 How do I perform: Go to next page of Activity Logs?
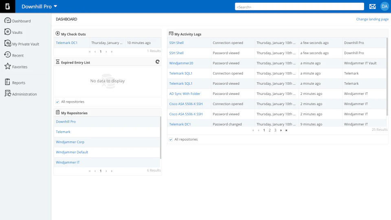click(281, 130)
